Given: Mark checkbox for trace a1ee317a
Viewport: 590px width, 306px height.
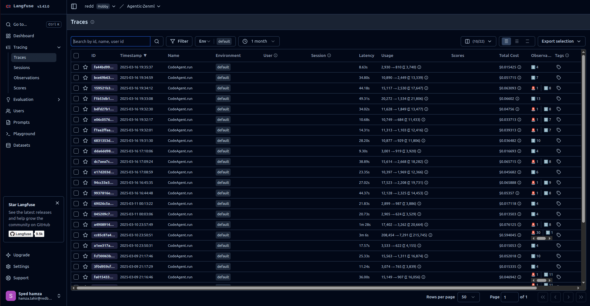Looking at the screenshot, I should [x=76, y=246].
